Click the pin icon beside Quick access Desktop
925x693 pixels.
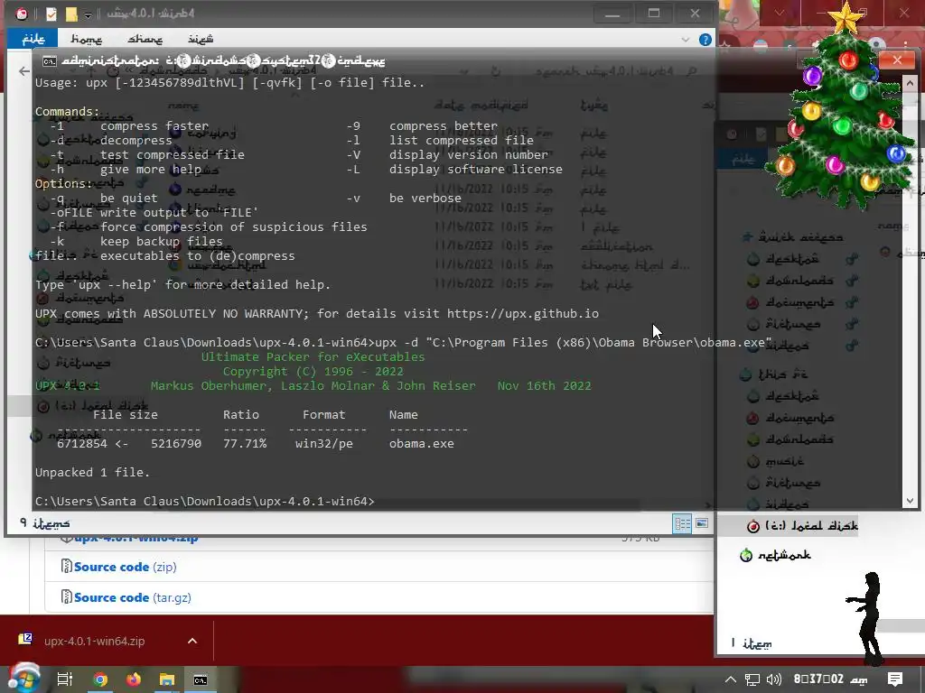pos(851,259)
